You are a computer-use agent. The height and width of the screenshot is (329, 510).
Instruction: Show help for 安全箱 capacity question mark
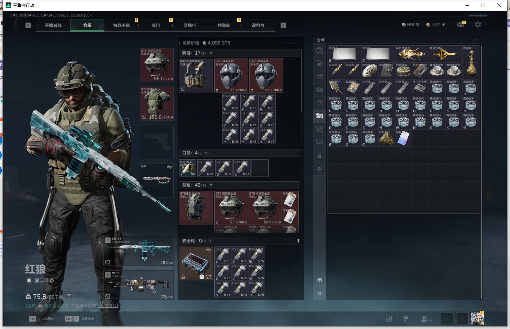(210, 241)
